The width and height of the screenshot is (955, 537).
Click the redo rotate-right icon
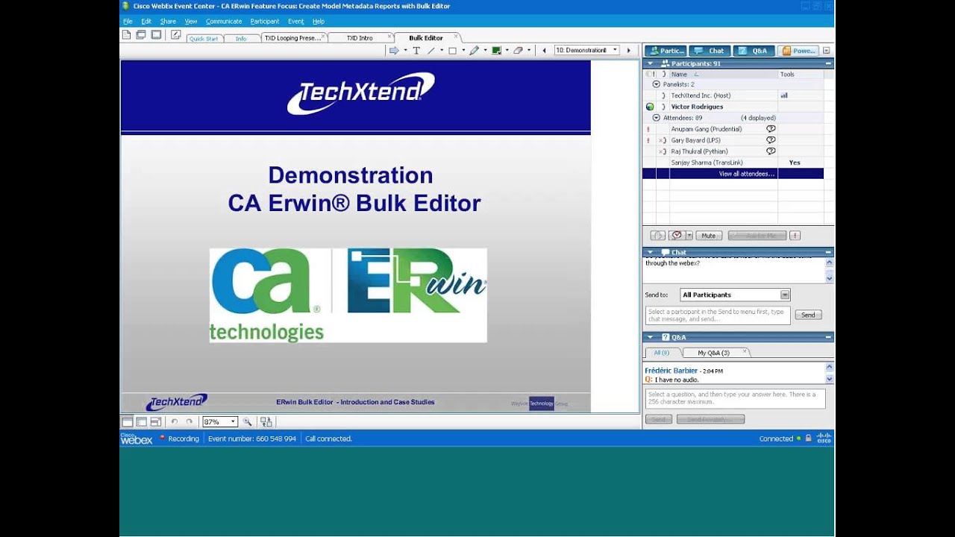190,422
